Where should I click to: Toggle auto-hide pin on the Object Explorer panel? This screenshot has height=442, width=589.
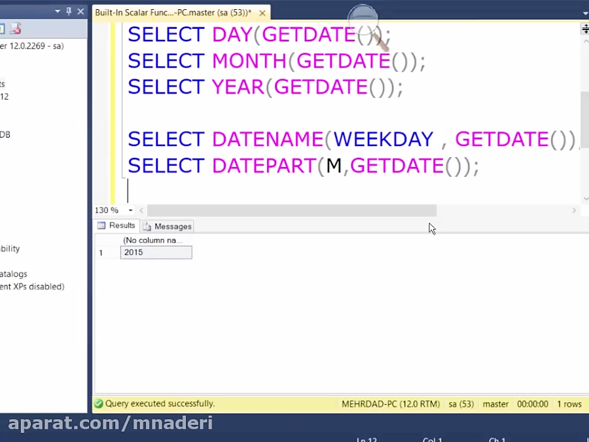69,11
